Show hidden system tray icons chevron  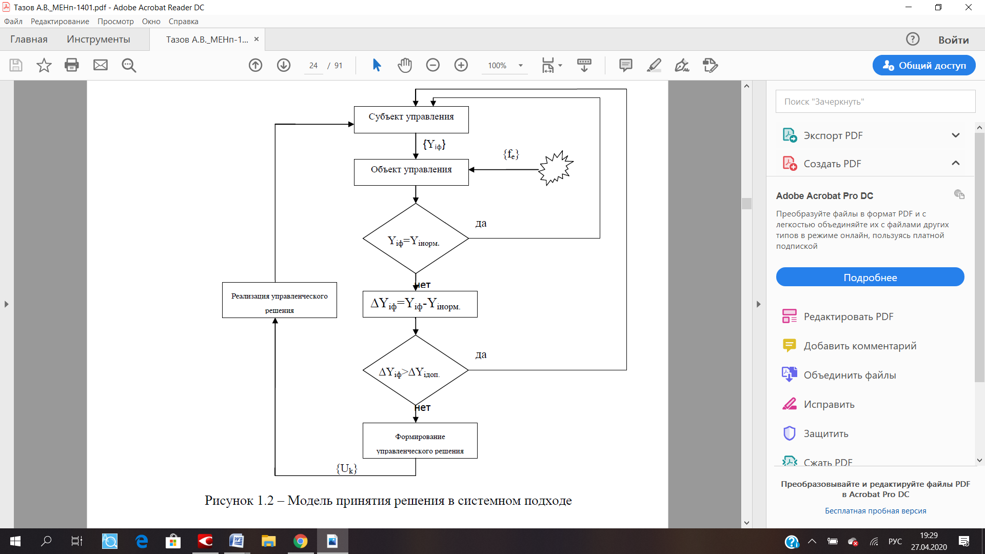pyautogui.click(x=812, y=541)
